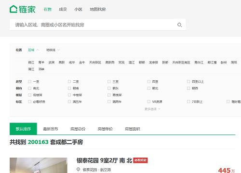
Task: Open the 银泰花园 listing thumbnail photo
Action: click(x=39, y=165)
